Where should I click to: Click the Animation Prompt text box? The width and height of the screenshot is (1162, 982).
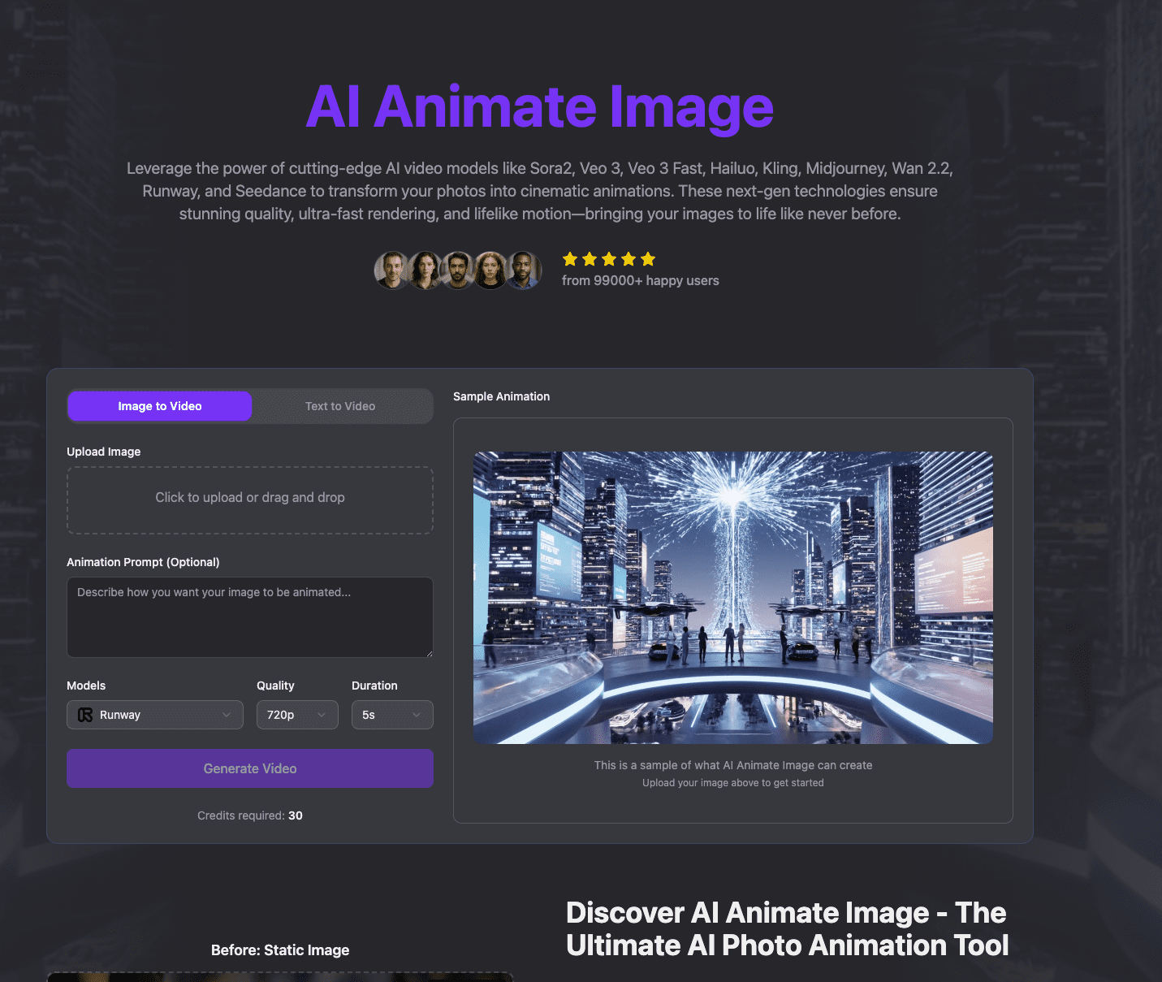pos(249,617)
